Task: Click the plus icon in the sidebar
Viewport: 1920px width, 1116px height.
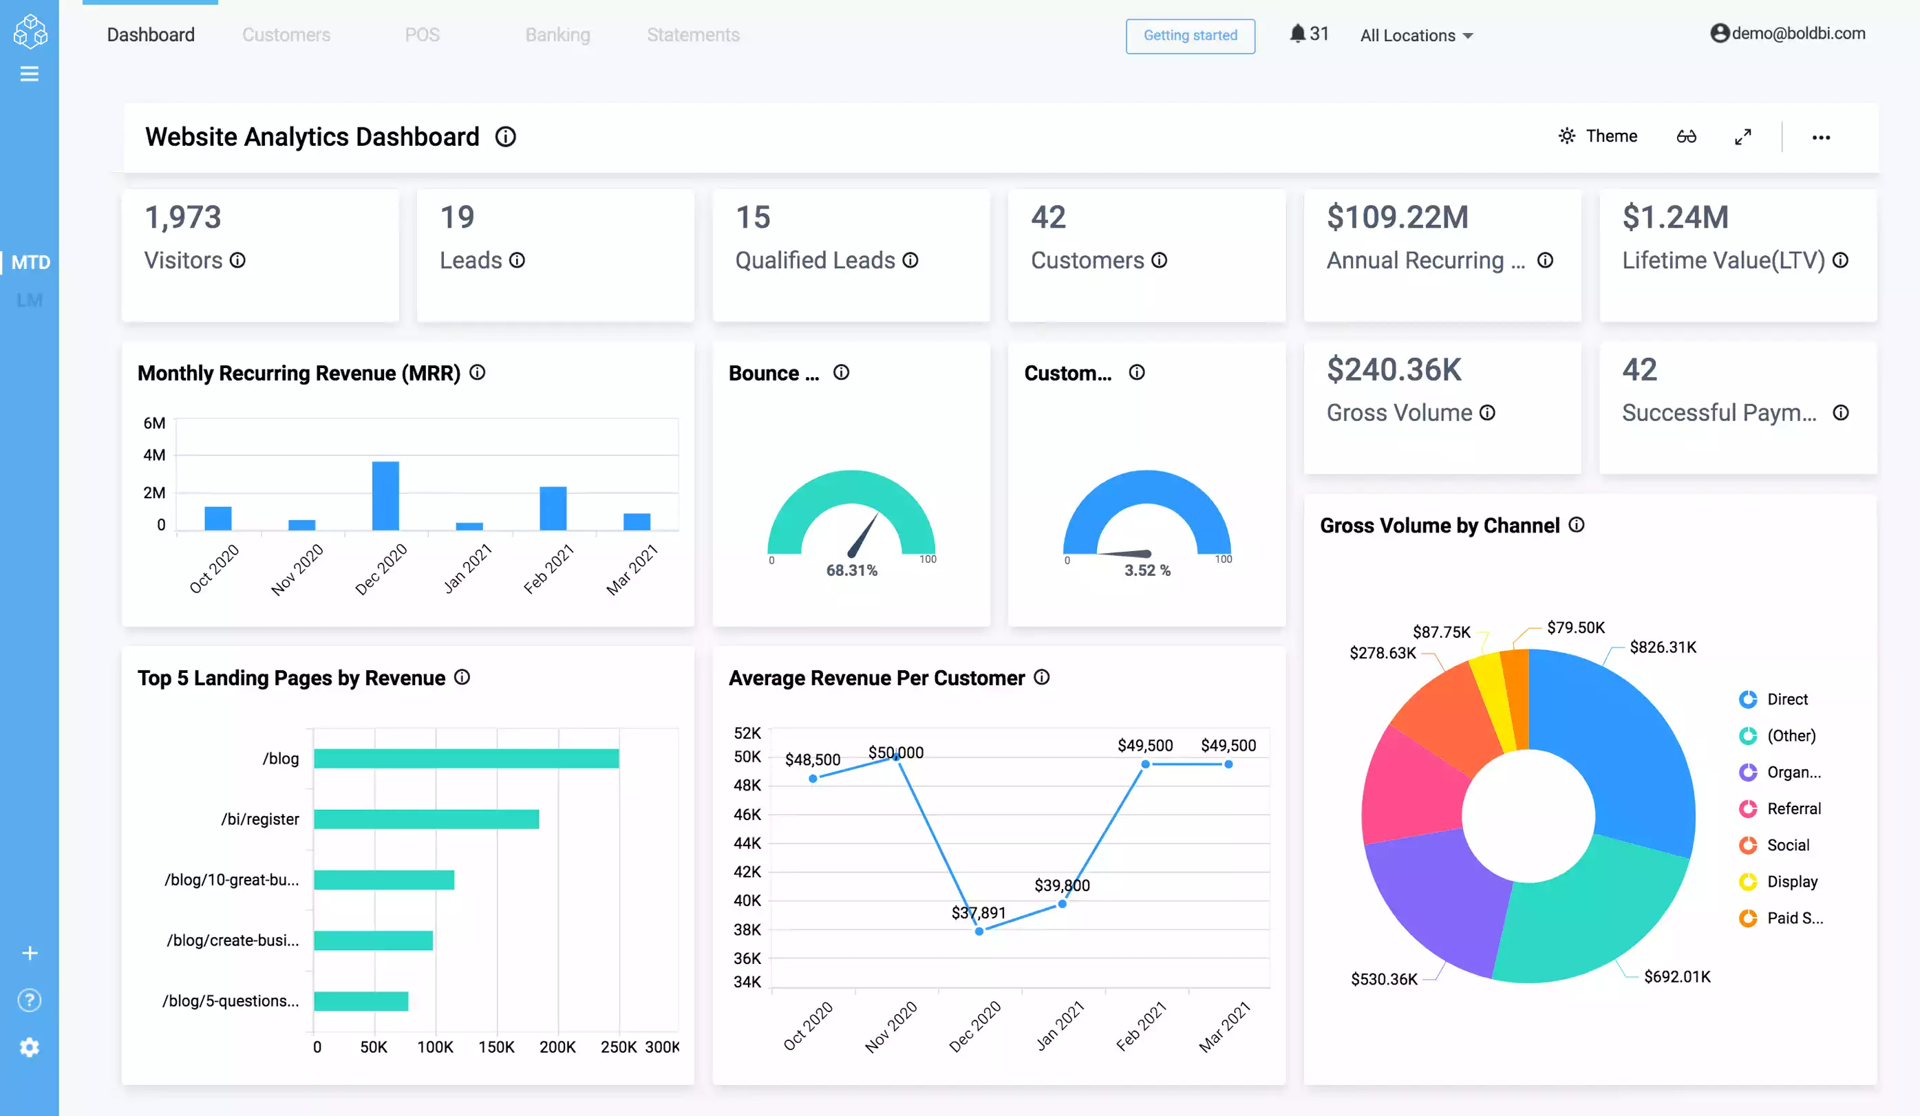Action: 30,953
